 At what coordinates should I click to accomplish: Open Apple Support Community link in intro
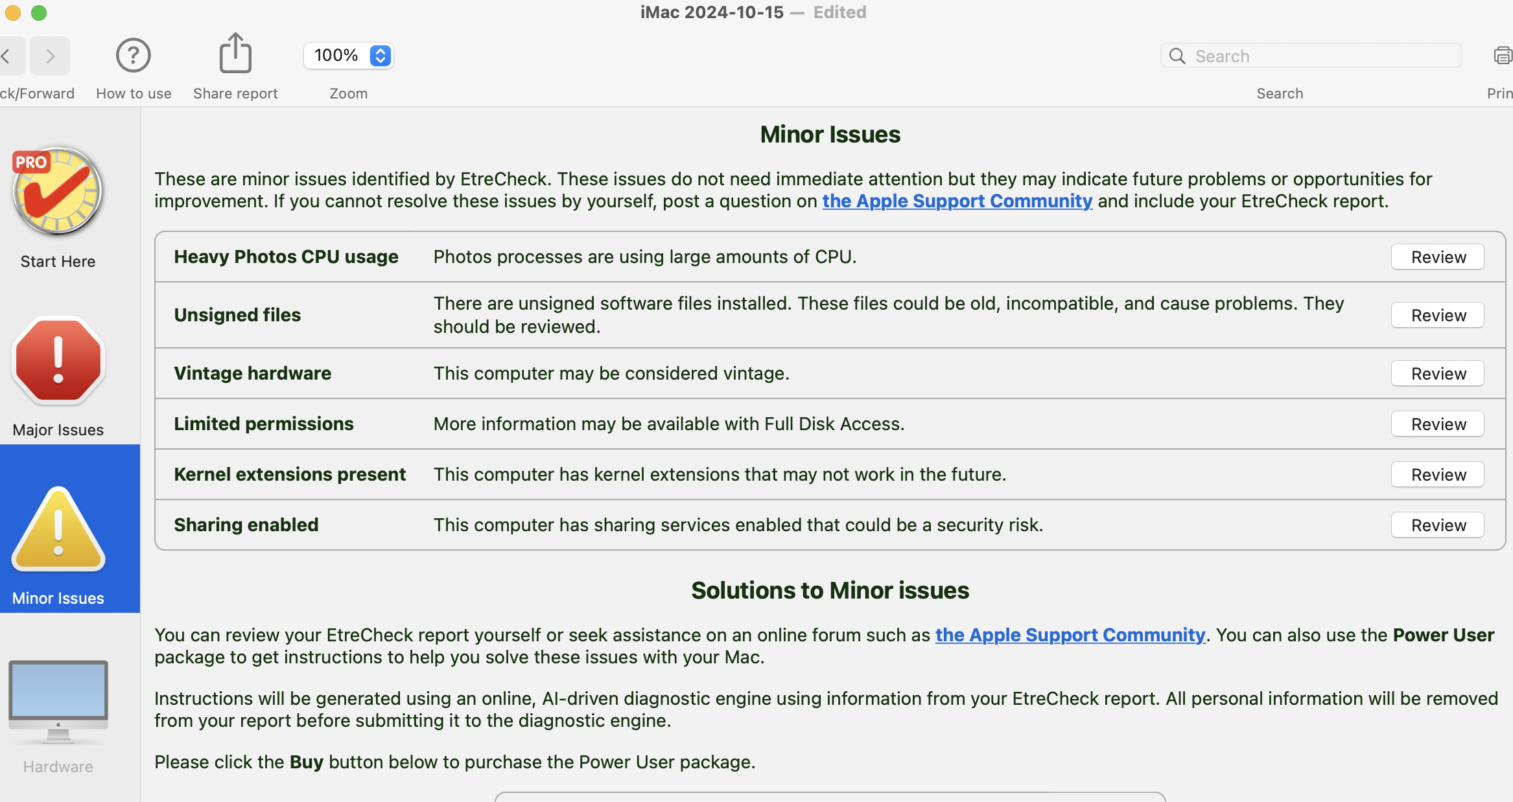957,201
